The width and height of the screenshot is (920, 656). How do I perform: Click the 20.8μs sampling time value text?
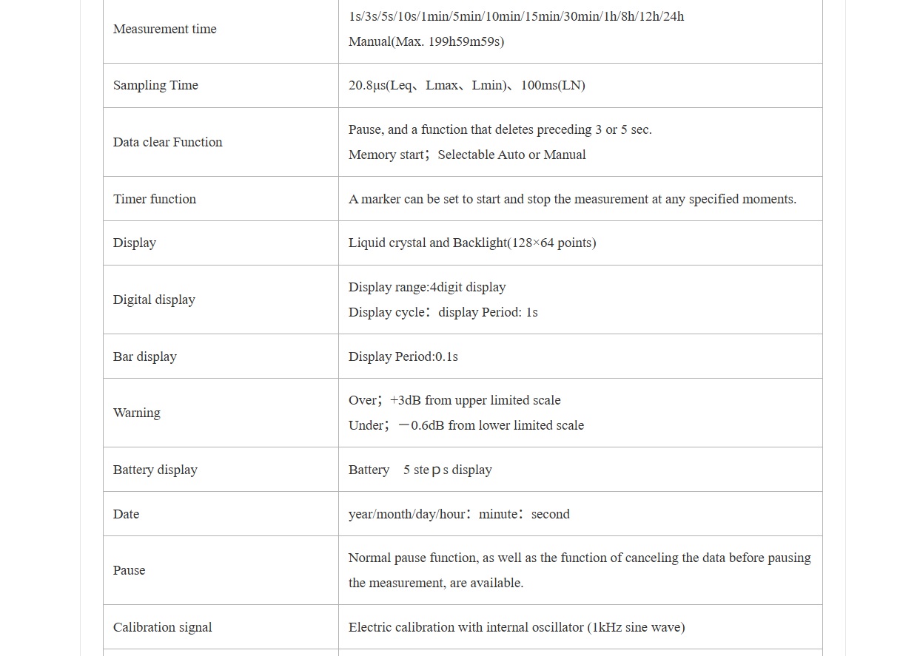click(x=466, y=85)
